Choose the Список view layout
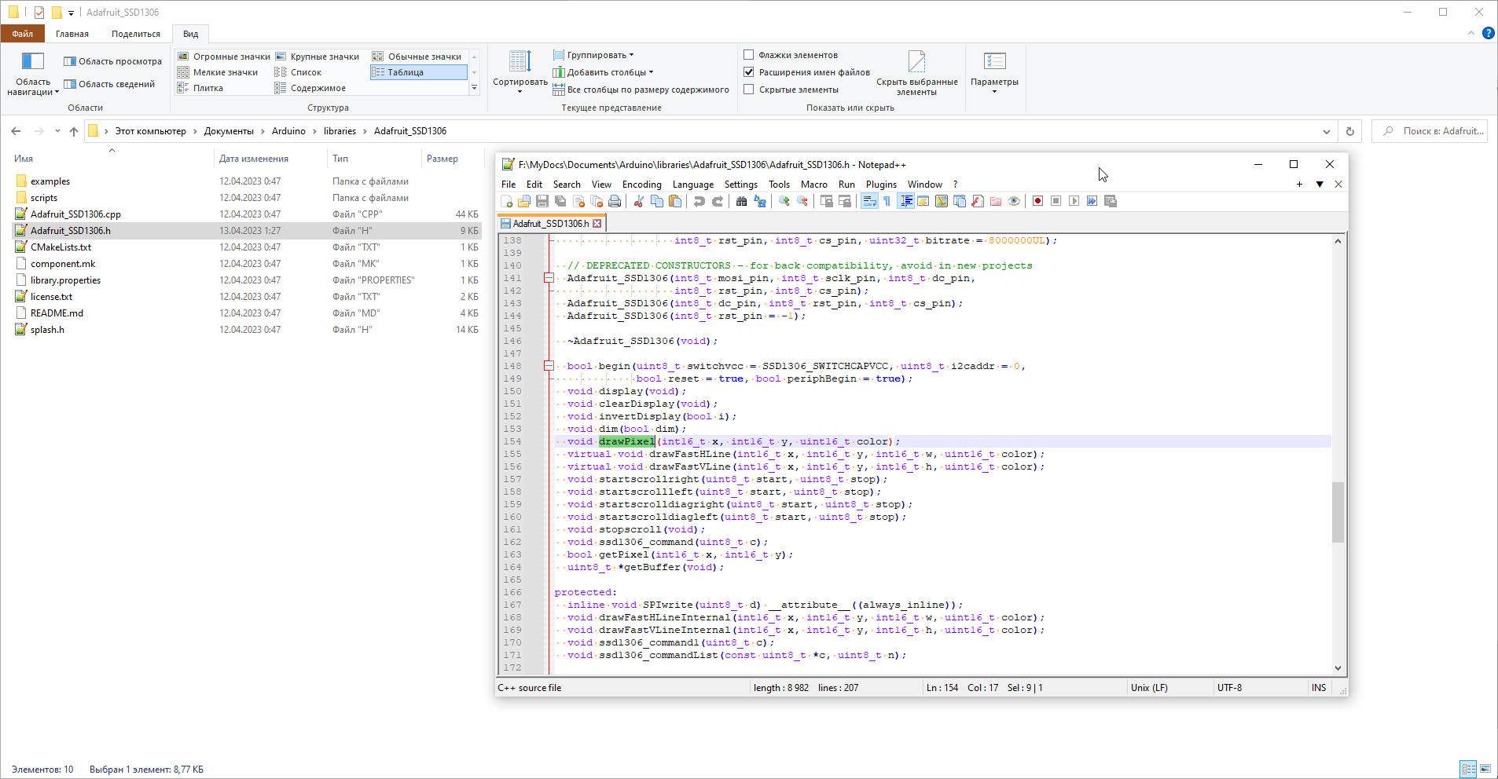Screen dimensions: 1498x779 [299, 72]
